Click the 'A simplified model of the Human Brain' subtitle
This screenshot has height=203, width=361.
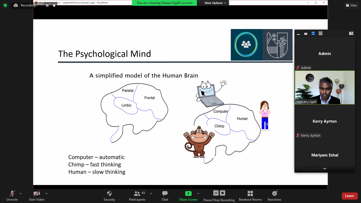tap(144, 76)
